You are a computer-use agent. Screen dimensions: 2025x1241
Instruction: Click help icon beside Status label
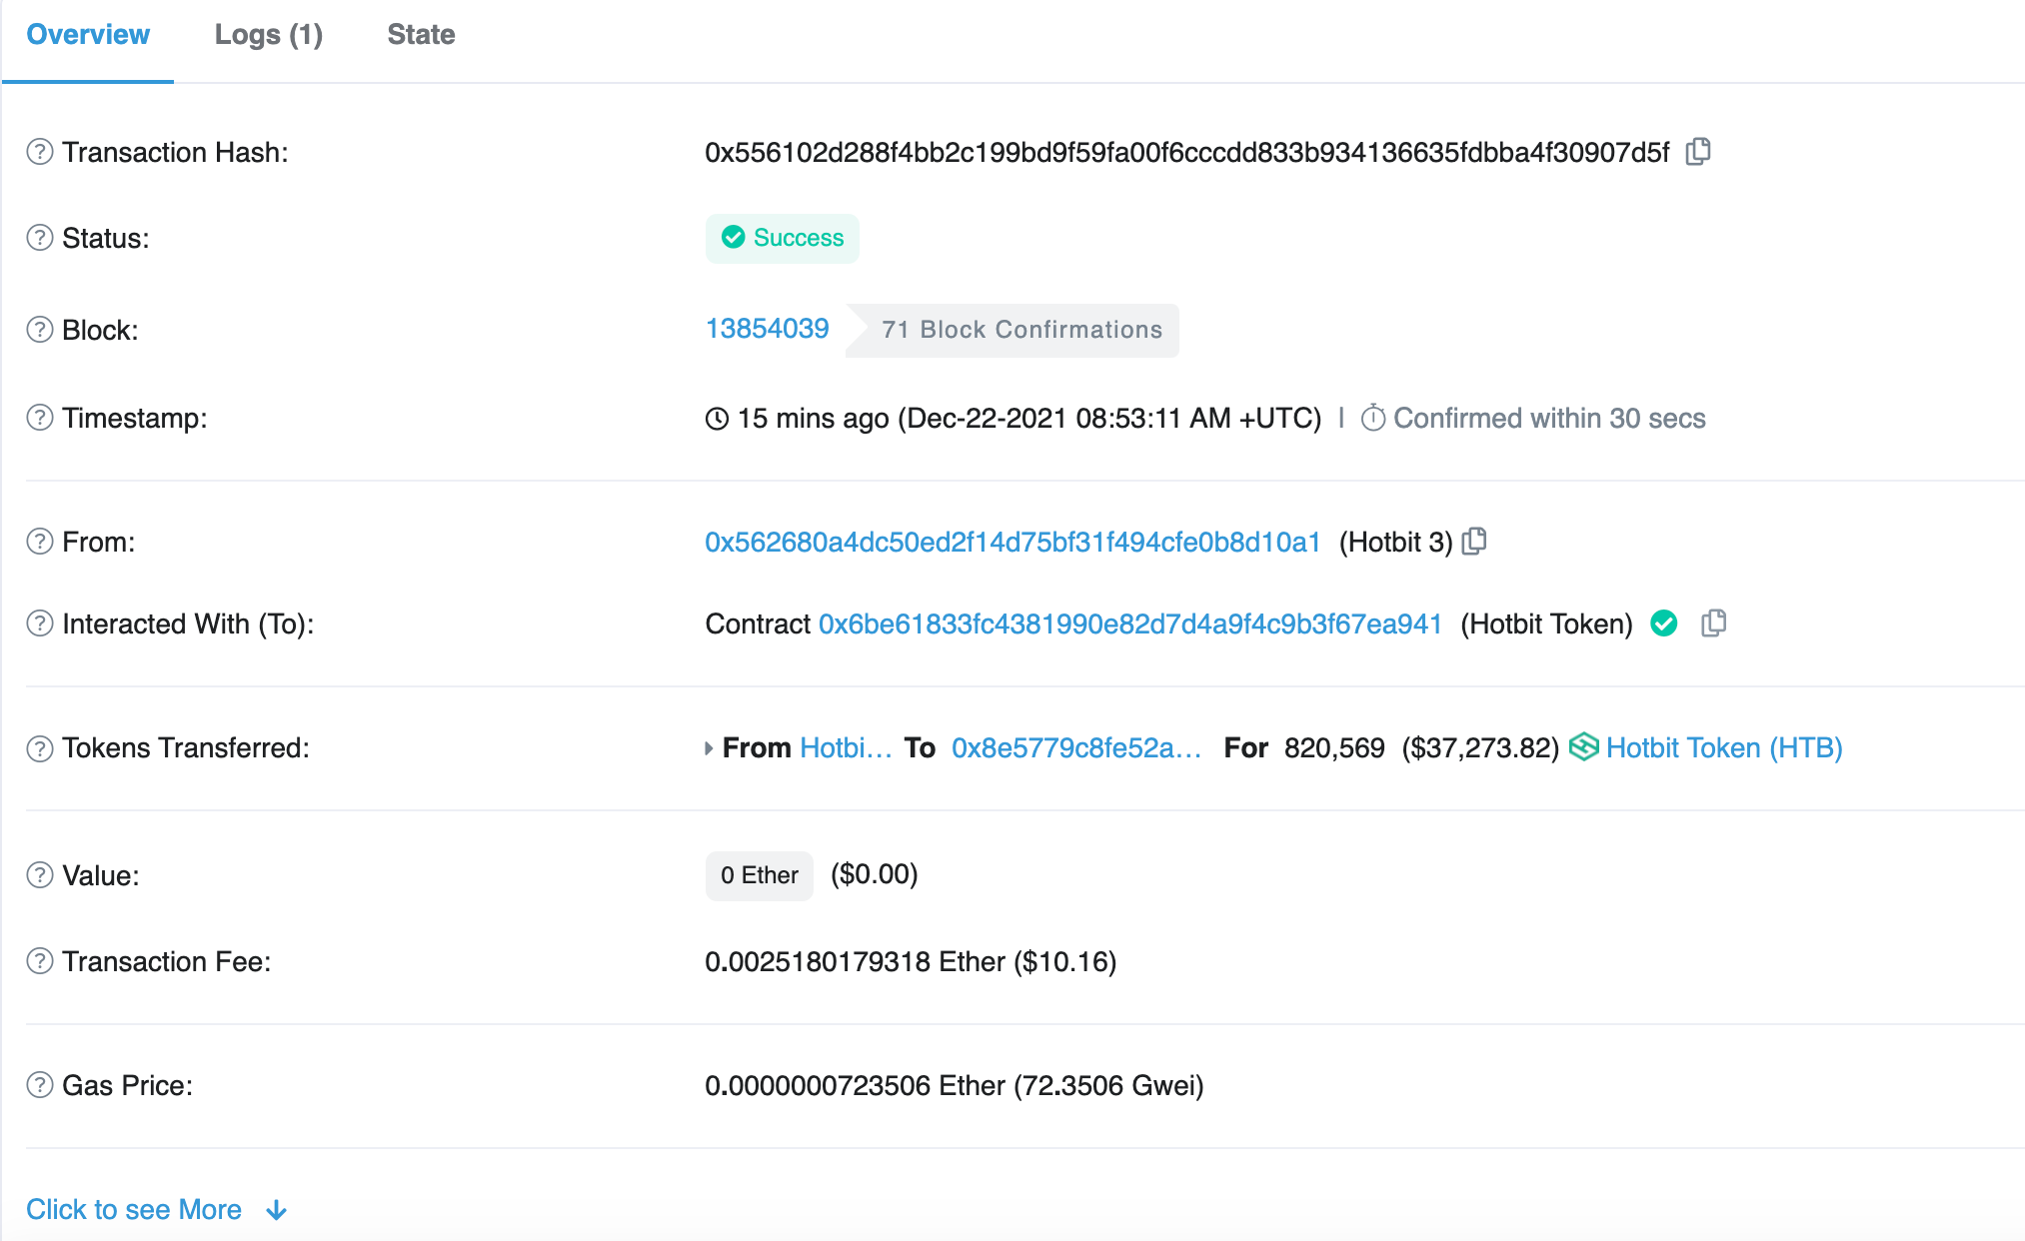[39, 238]
